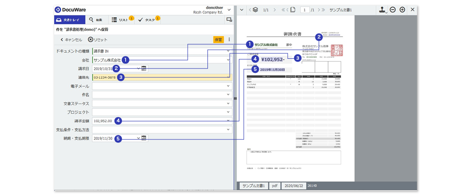This screenshot has height=196, width=471.
Task: Click the キャンセル button
Action: [71, 40]
